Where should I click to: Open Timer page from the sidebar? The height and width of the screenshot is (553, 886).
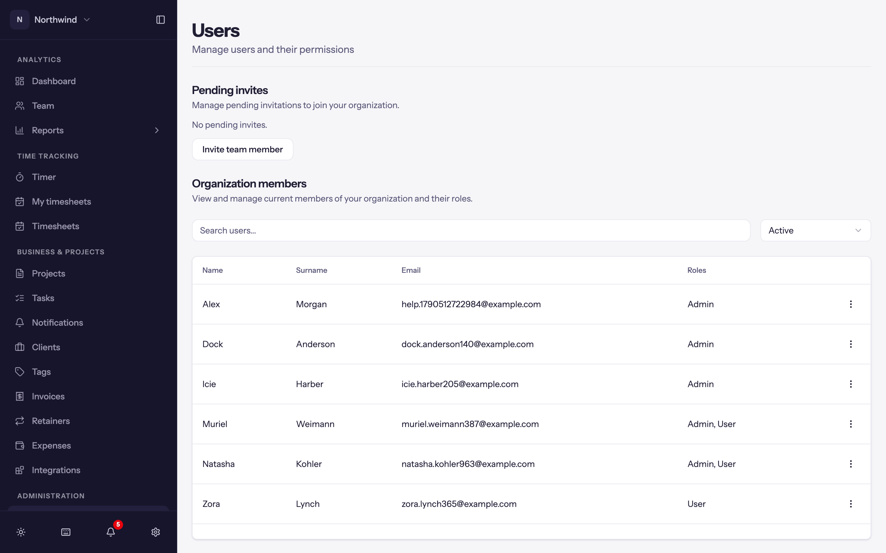coord(88,177)
